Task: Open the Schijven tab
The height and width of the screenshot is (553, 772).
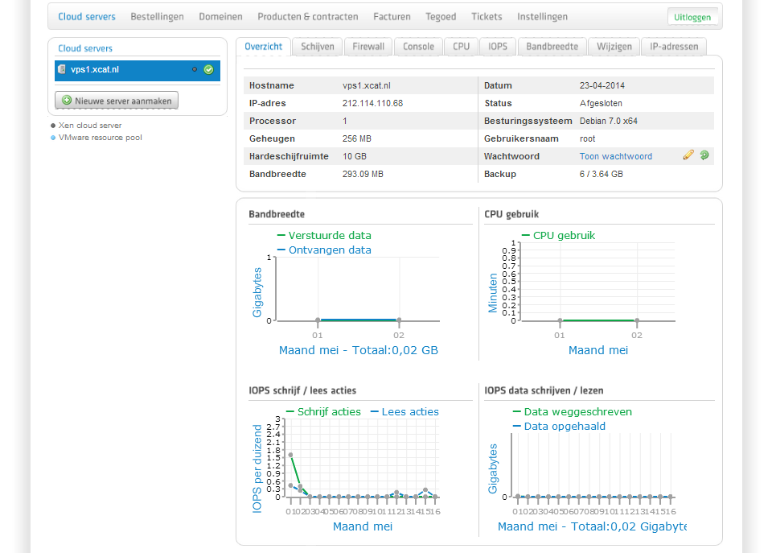Action: pyautogui.click(x=317, y=47)
